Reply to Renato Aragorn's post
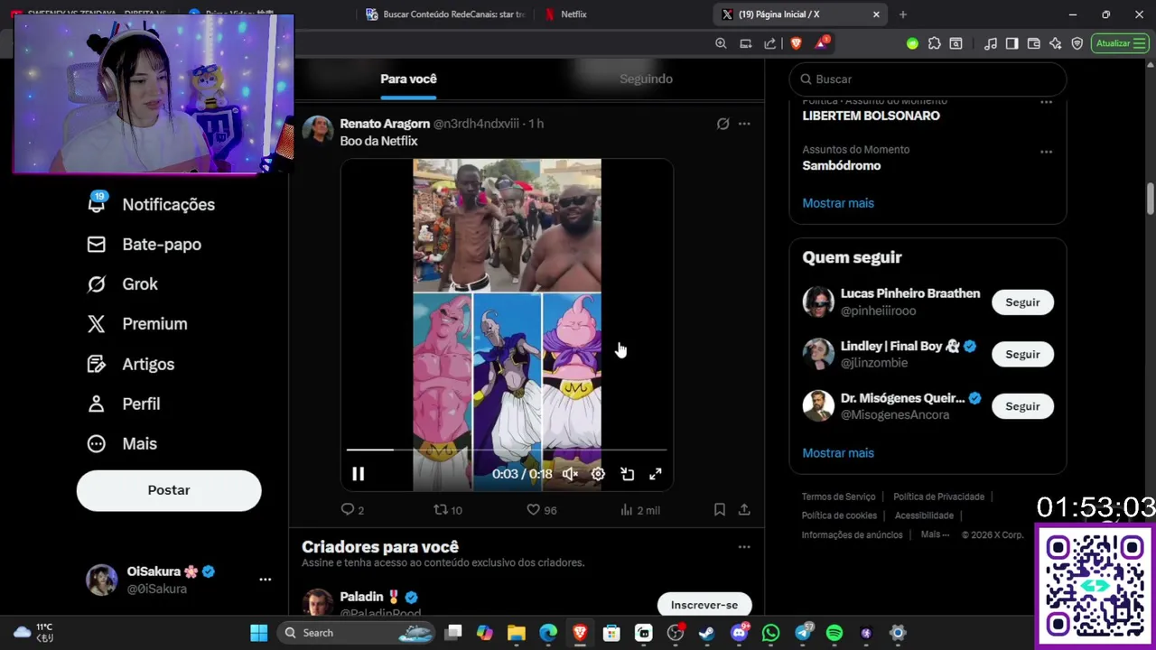The image size is (1156, 650). [x=352, y=510]
